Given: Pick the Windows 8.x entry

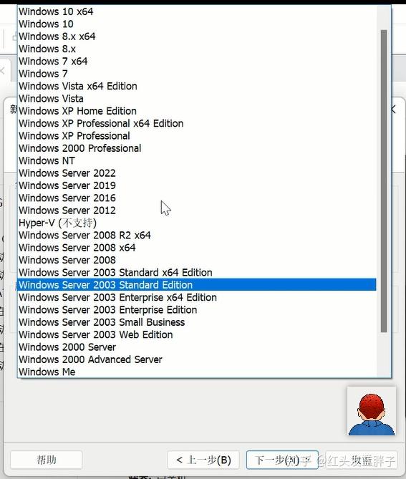Looking at the screenshot, I should coord(197,49).
